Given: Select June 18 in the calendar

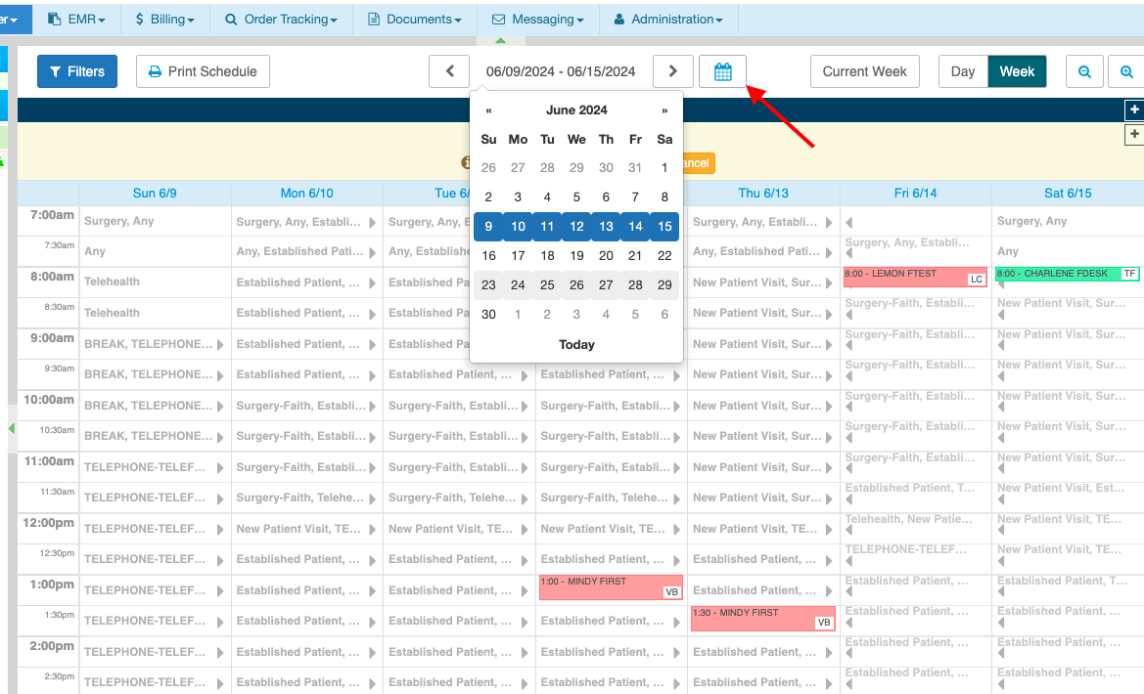Looking at the screenshot, I should tap(547, 256).
